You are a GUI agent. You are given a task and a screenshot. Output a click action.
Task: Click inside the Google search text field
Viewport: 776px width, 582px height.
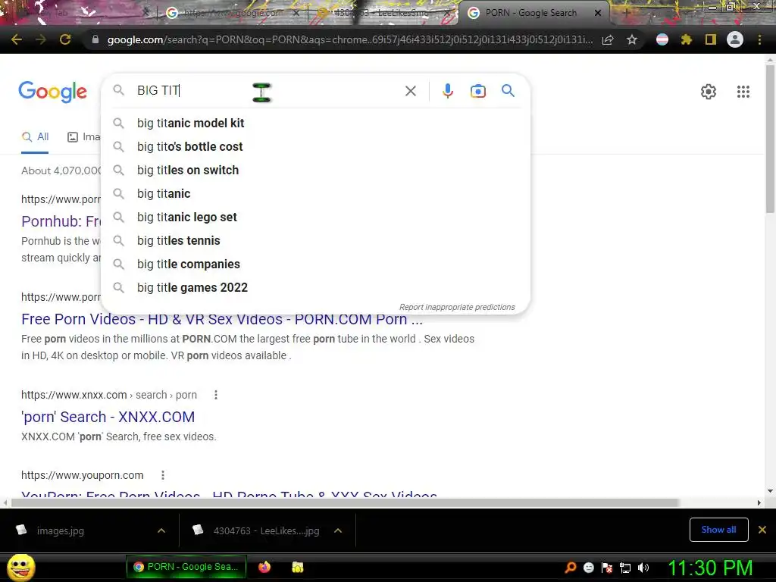[x=268, y=91]
